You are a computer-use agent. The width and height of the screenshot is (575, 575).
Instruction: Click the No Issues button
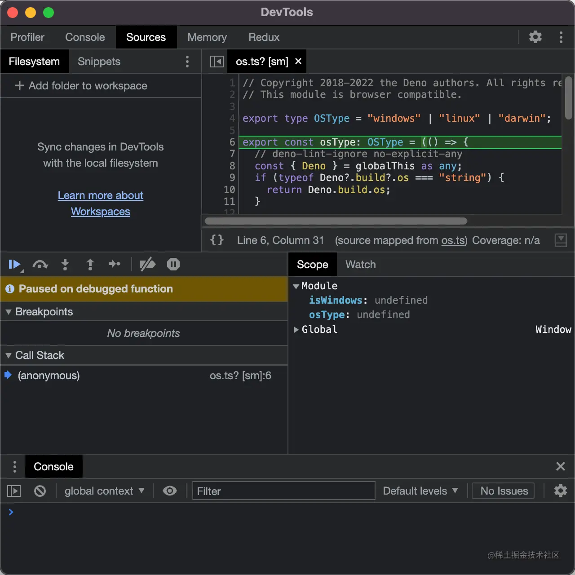click(x=504, y=491)
